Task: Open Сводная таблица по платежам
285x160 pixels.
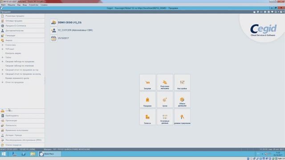Action: click(x=20, y=66)
